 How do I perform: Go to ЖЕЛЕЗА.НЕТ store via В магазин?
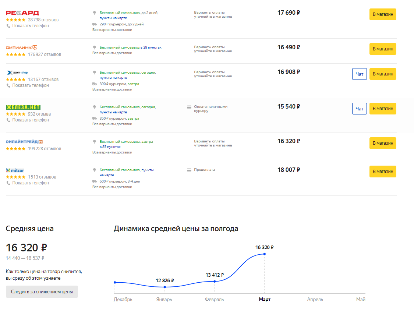coord(383,109)
